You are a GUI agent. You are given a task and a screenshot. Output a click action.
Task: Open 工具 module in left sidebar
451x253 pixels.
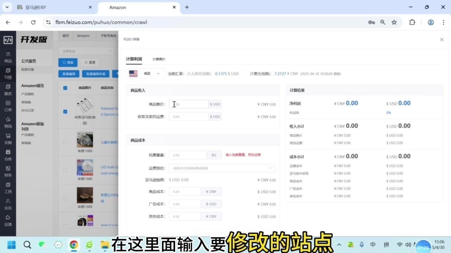8,188
